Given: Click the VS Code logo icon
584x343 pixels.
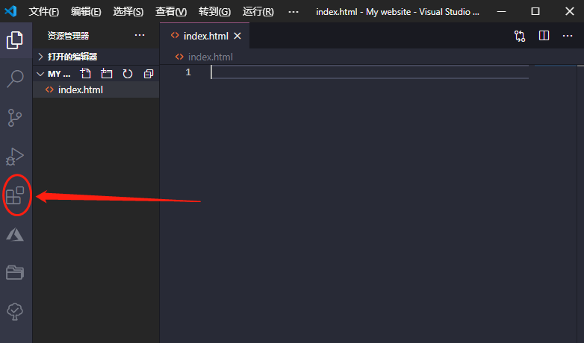Looking at the screenshot, I should click(x=10, y=11).
